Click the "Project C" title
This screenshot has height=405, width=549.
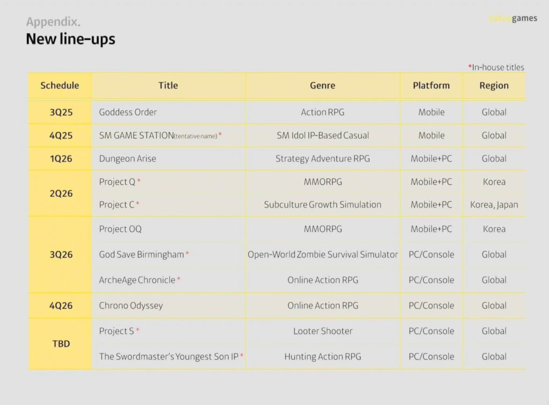pyautogui.click(x=116, y=205)
